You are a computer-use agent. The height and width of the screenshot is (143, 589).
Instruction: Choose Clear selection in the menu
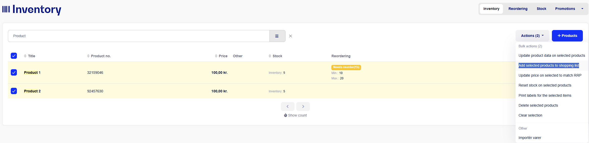click(552, 115)
